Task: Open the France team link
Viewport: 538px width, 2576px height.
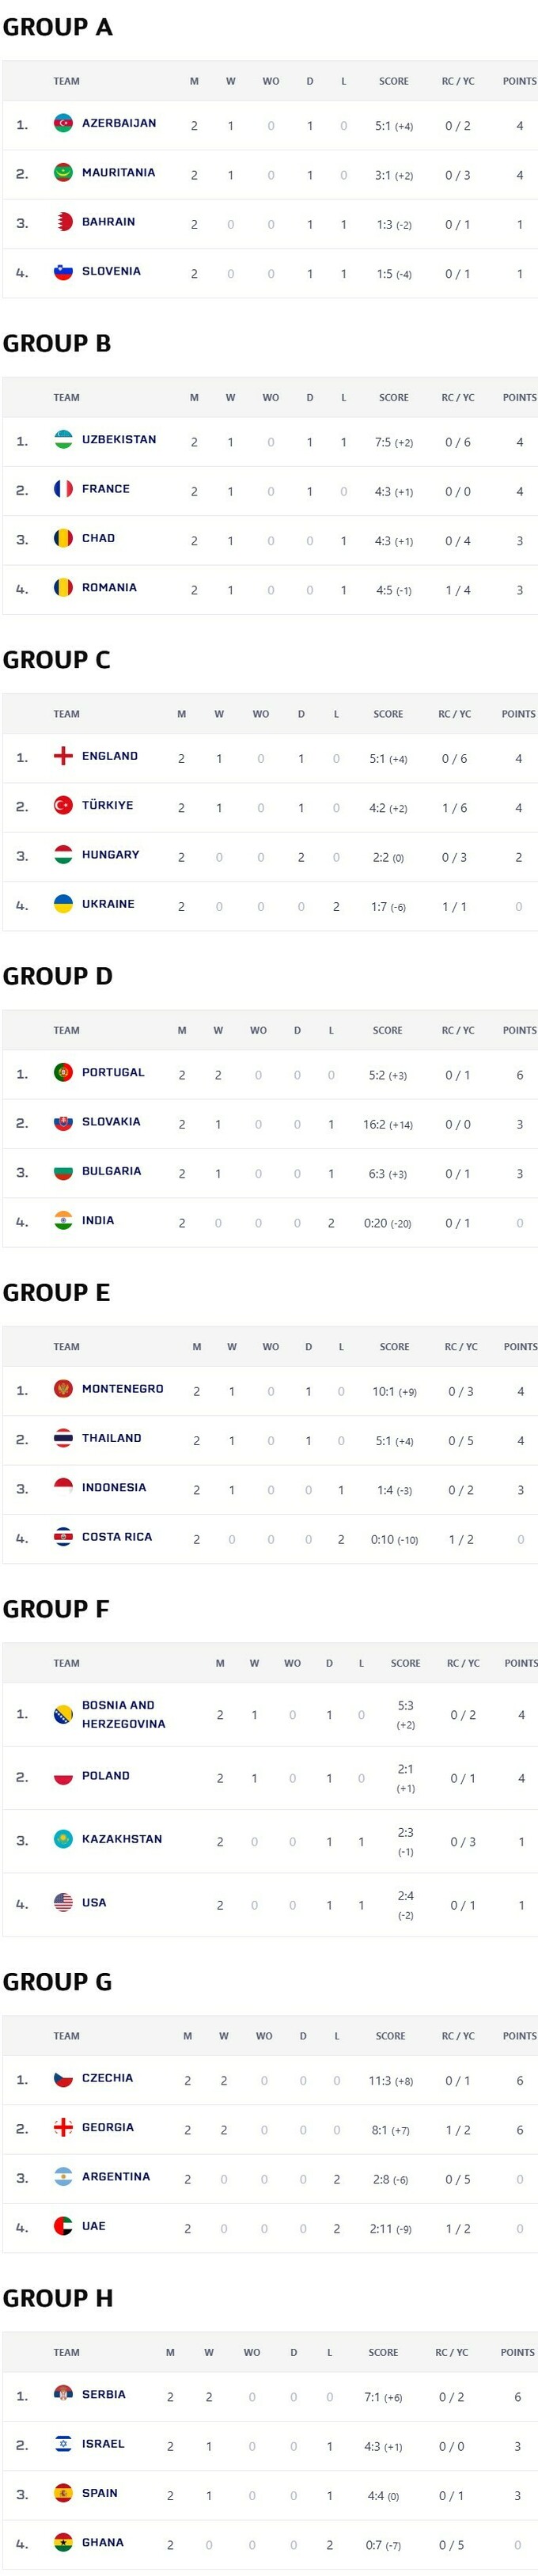Action: click(x=105, y=489)
